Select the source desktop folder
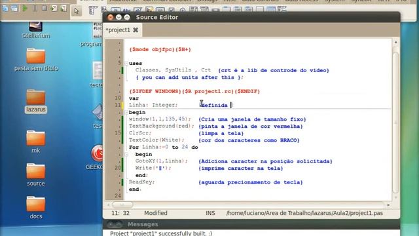 [36, 175]
